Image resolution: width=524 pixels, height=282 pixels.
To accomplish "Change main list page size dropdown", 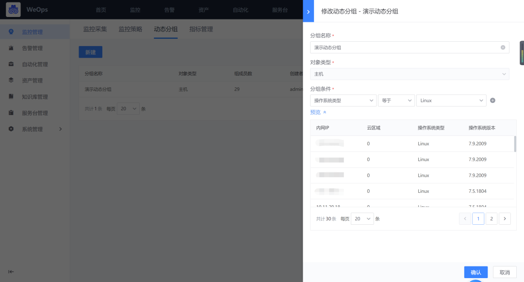I will (x=128, y=109).
